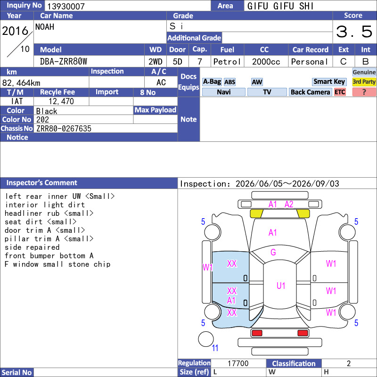The image size is (377, 377).
Task: Click the comment 'pillar trim A <small>'
Action: [x=49, y=239]
